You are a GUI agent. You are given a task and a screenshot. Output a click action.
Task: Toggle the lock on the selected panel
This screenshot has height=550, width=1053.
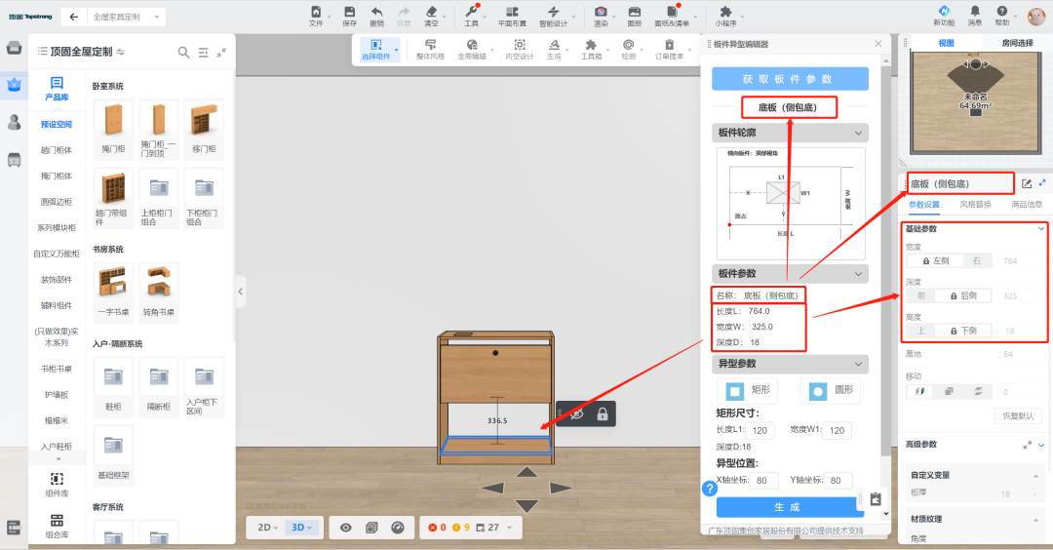pyautogui.click(x=603, y=414)
